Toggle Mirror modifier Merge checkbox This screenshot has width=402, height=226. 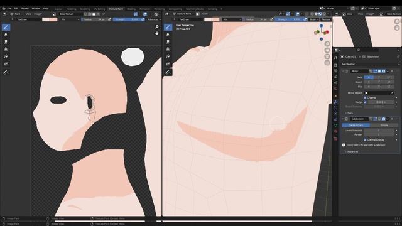(x=365, y=102)
